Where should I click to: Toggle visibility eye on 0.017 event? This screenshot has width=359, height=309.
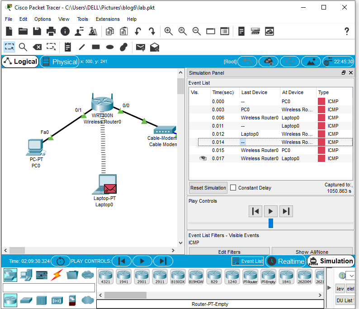point(203,158)
